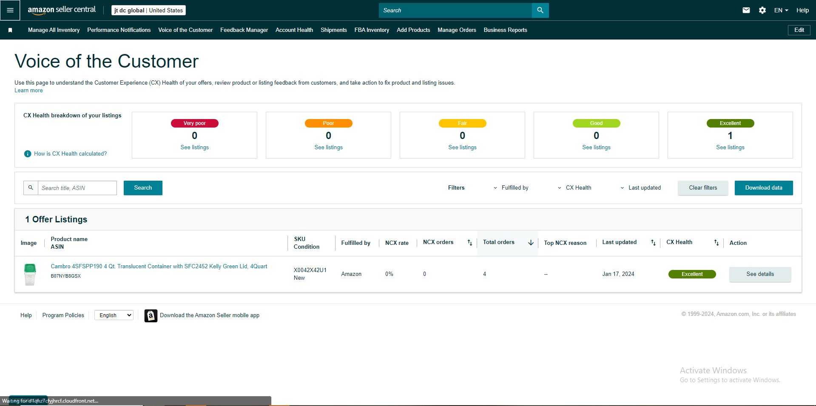Open the footer Help link
Screen dimensions: 816x406
coord(26,315)
